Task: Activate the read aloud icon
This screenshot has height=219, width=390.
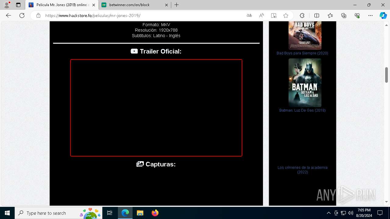Action: coord(261,16)
